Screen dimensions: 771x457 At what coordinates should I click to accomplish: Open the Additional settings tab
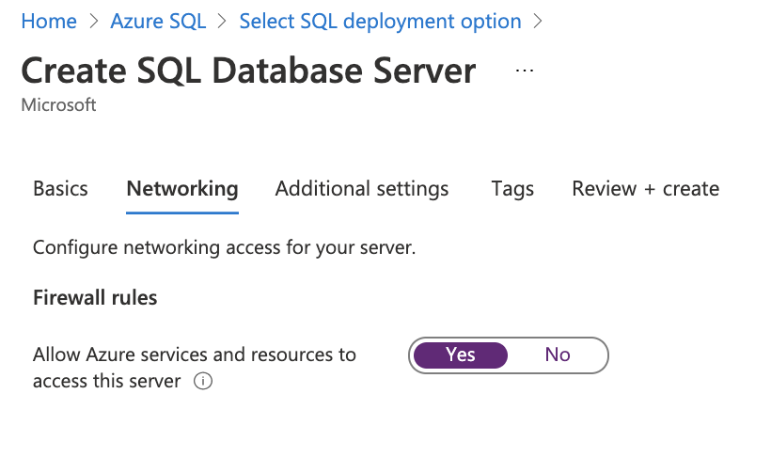pyautogui.click(x=362, y=188)
